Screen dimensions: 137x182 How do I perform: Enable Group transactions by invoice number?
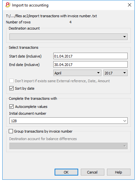[x=11, y=131]
